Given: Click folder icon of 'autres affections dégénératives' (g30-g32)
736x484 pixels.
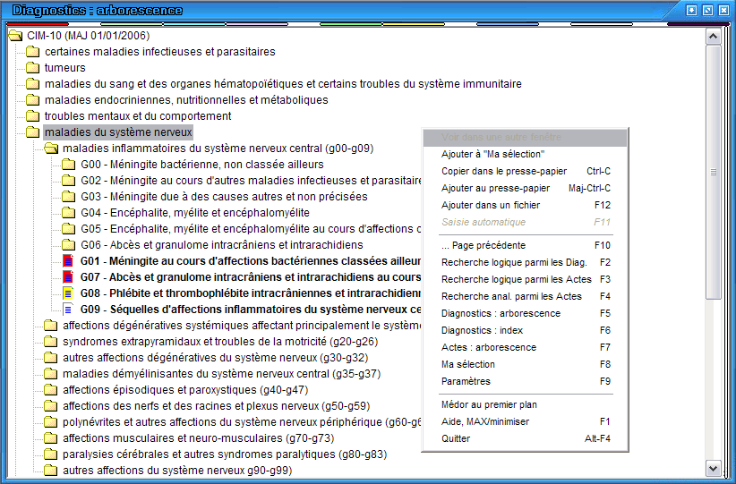Looking at the screenshot, I should (50, 357).
